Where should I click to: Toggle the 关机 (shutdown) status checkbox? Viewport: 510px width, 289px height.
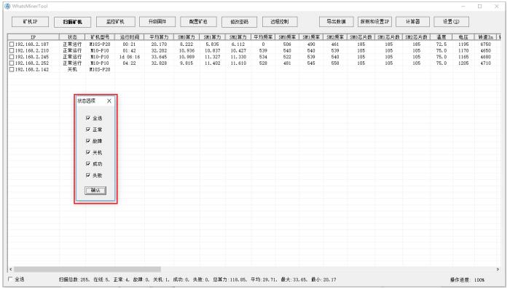[88, 152]
